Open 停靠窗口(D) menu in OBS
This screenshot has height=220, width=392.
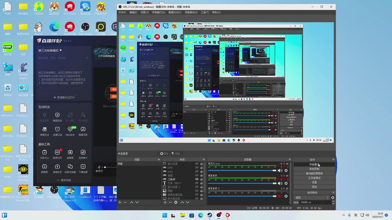158,12
